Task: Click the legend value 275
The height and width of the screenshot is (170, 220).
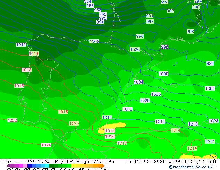Action: [36, 169]
